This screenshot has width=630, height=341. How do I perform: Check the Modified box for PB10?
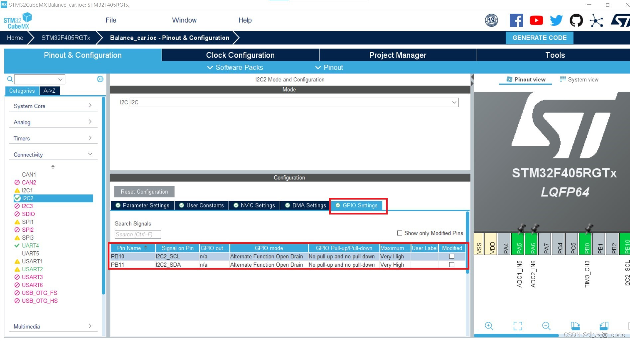tap(451, 256)
